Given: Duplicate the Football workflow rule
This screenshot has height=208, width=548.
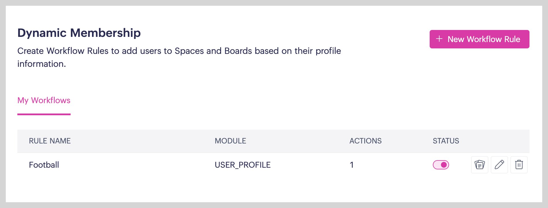Looking at the screenshot, I should click(479, 165).
